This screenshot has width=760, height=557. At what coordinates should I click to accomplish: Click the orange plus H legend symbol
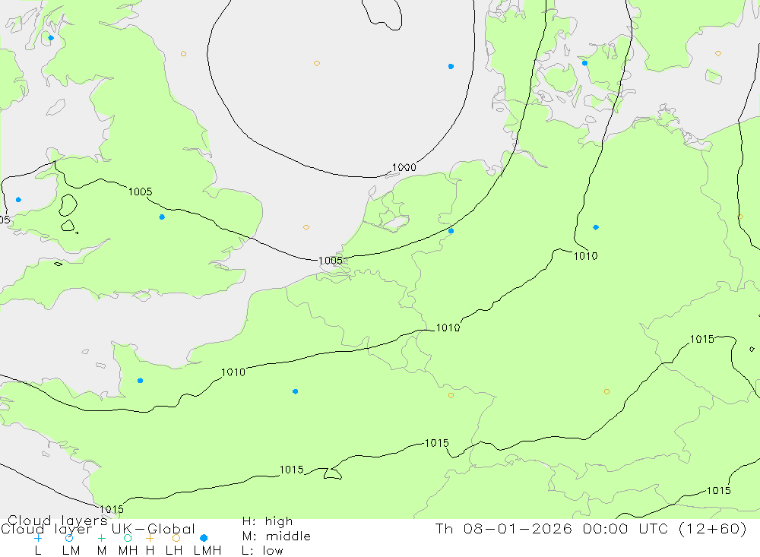(150, 538)
